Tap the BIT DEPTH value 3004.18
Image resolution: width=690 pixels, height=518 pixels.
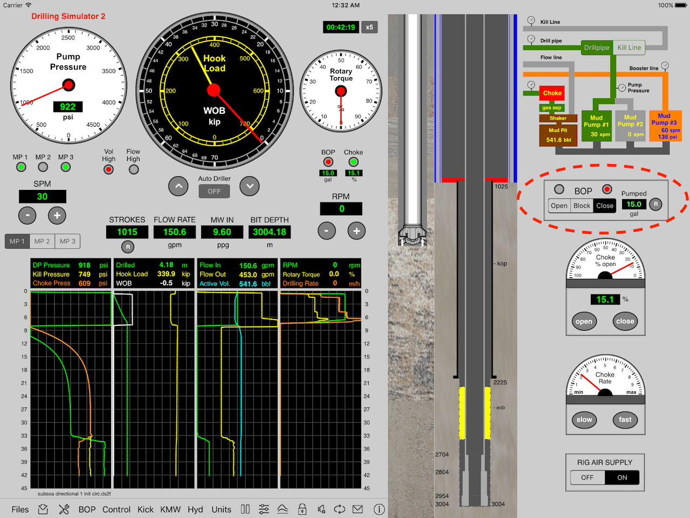click(270, 232)
